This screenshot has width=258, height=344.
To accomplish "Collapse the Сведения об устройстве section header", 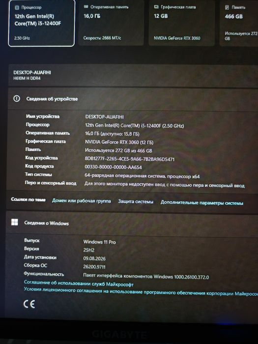I will click(133, 99).
